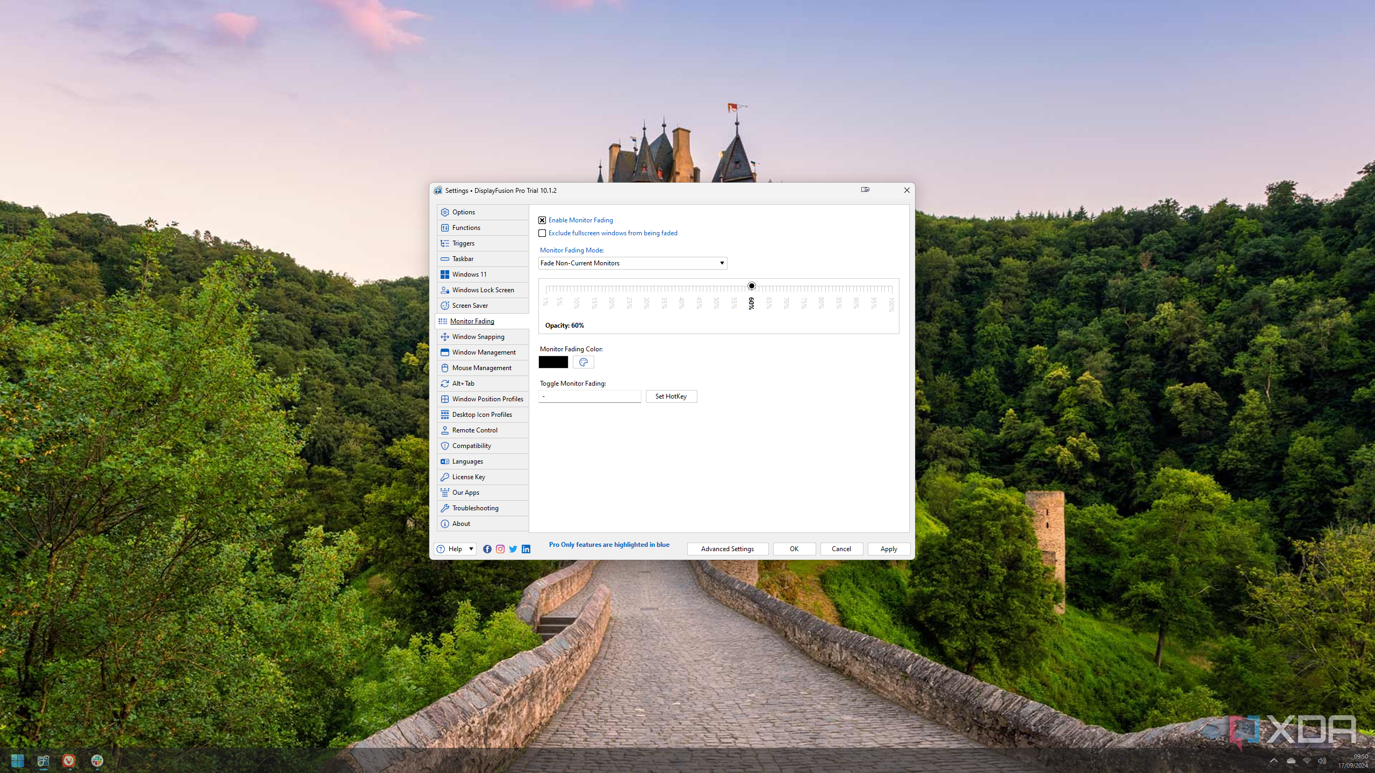
Task: Open the Vivaldi browser from taskbar
Action: 69,761
